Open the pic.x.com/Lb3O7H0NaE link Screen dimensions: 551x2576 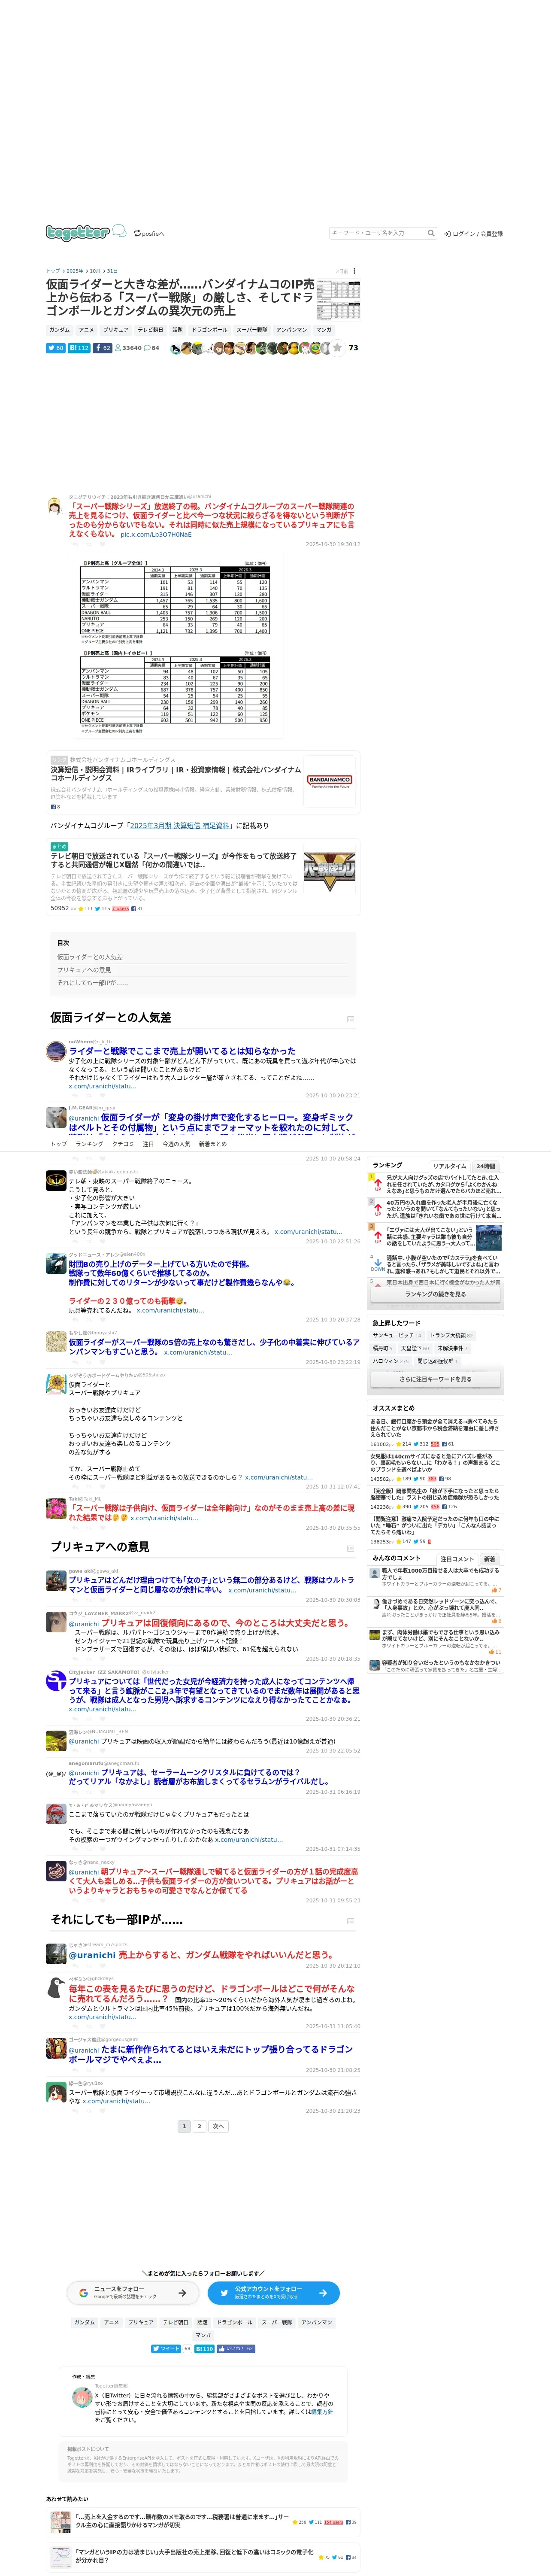(x=156, y=534)
